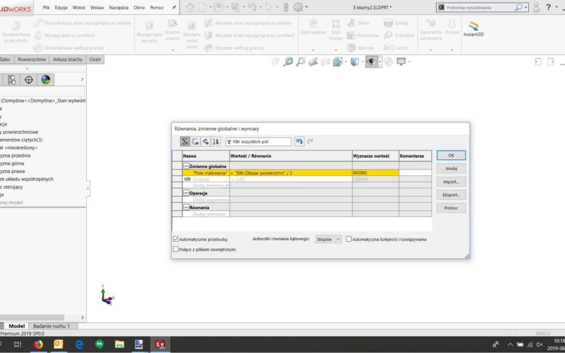Click the Zoom to Fit view icon
The image size is (565, 353).
(x=288, y=62)
